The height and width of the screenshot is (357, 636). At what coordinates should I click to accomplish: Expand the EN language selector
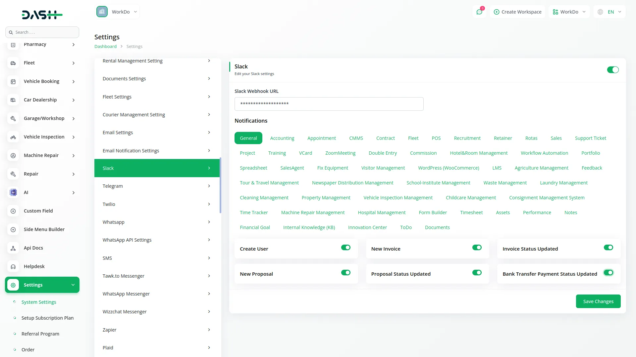coord(609,12)
